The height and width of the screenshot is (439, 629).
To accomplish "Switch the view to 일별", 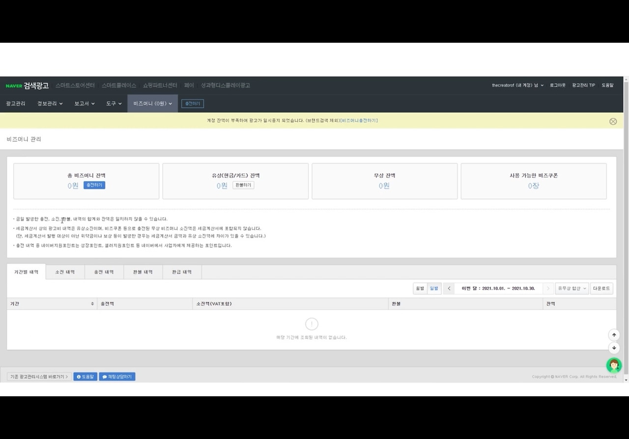I will 434,288.
